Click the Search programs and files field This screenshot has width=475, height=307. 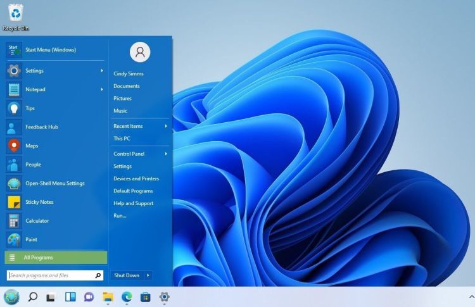coord(51,275)
